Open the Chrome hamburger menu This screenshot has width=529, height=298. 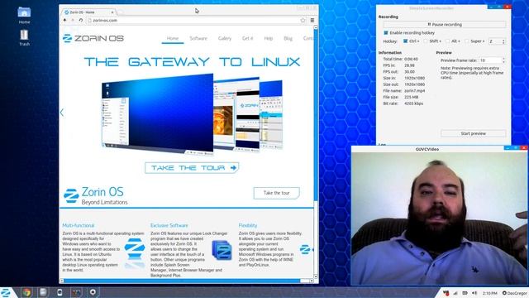click(312, 20)
